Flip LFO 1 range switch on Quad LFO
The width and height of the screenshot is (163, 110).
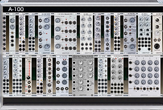click(x=63, y=23)
